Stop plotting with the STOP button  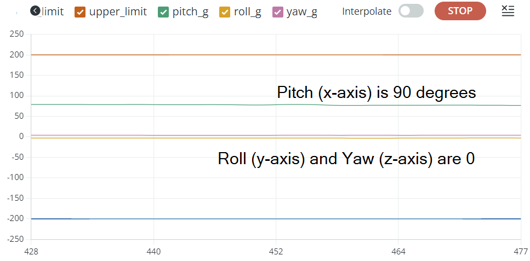pyautogui.click(x=460, y=11)
